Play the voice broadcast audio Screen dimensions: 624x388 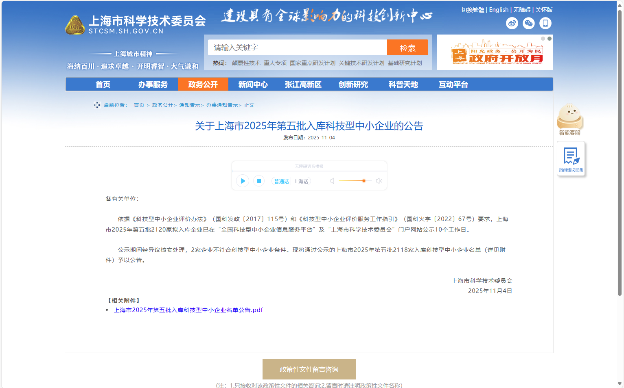[243, 181]
